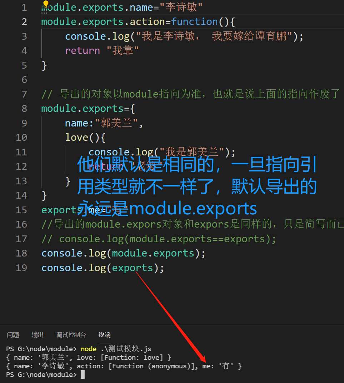Click the active 终端 (Terminal) tab
This screenshot has height=383, width=344.
[104, 335]
